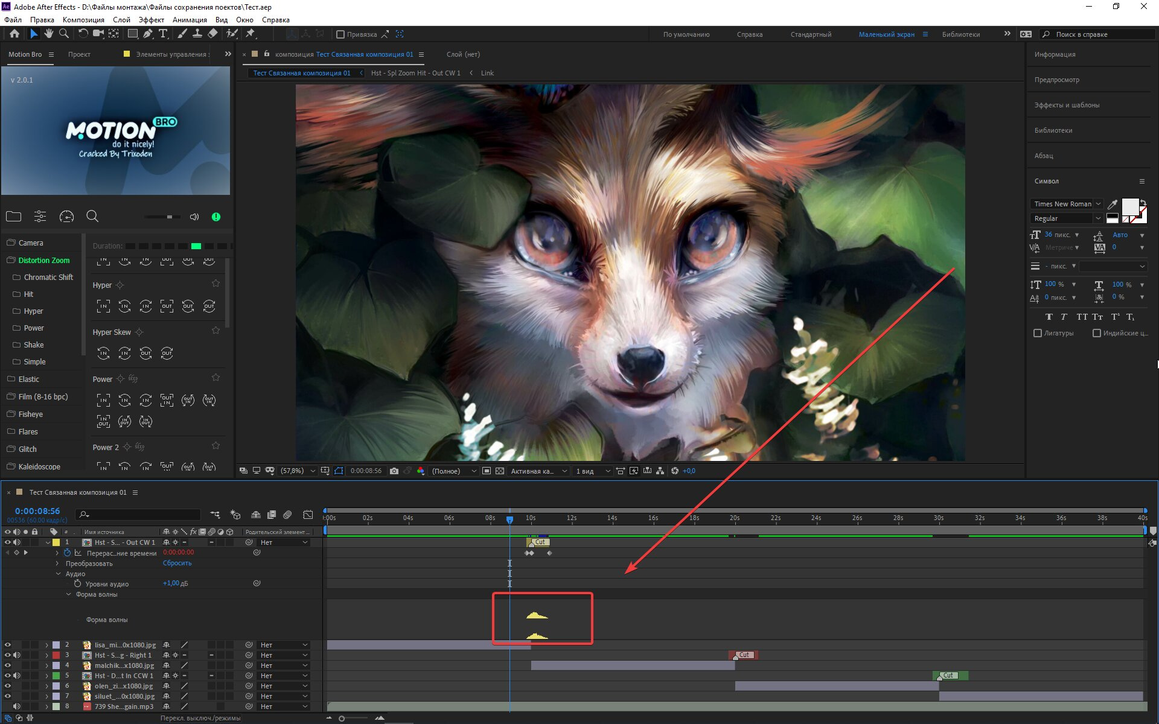Select the Rectangle shape tool

[133, 34]
